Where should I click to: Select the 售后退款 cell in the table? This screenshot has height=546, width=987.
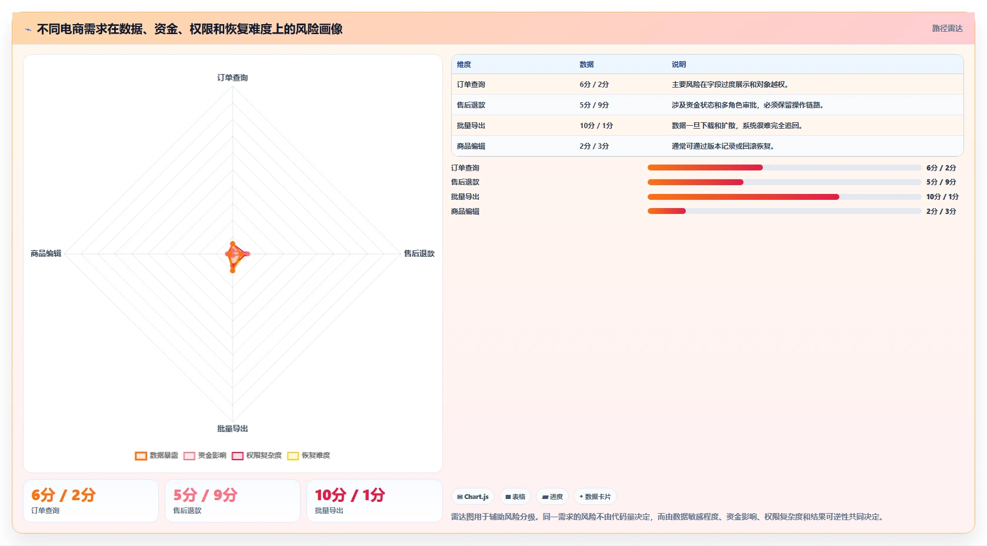pyautogui.click(x=471, y=105)
